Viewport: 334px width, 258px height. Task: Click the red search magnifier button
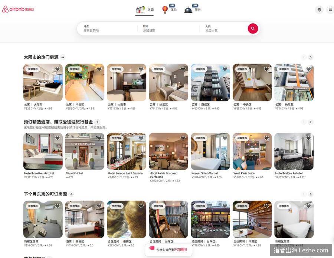(x=253, y=28)
